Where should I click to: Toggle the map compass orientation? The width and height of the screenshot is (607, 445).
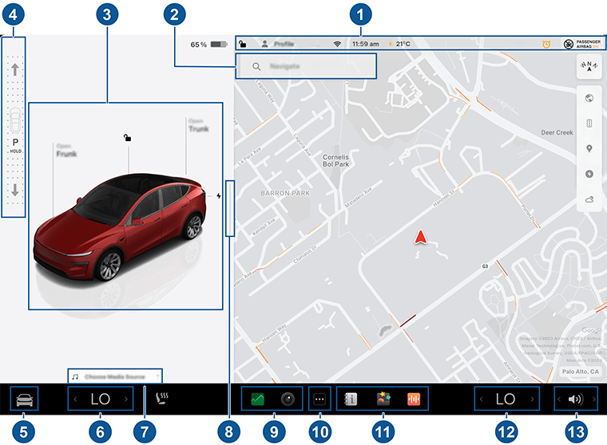click(x=590, y=69)
